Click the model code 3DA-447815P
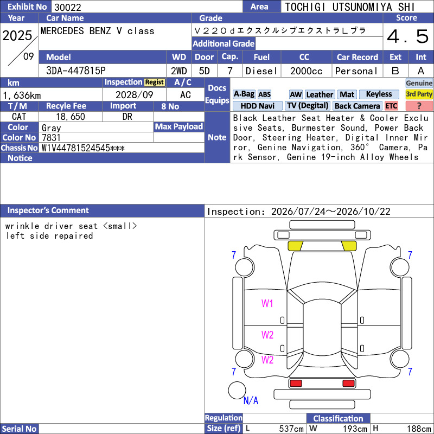The image size is (434, 434). 76,71
